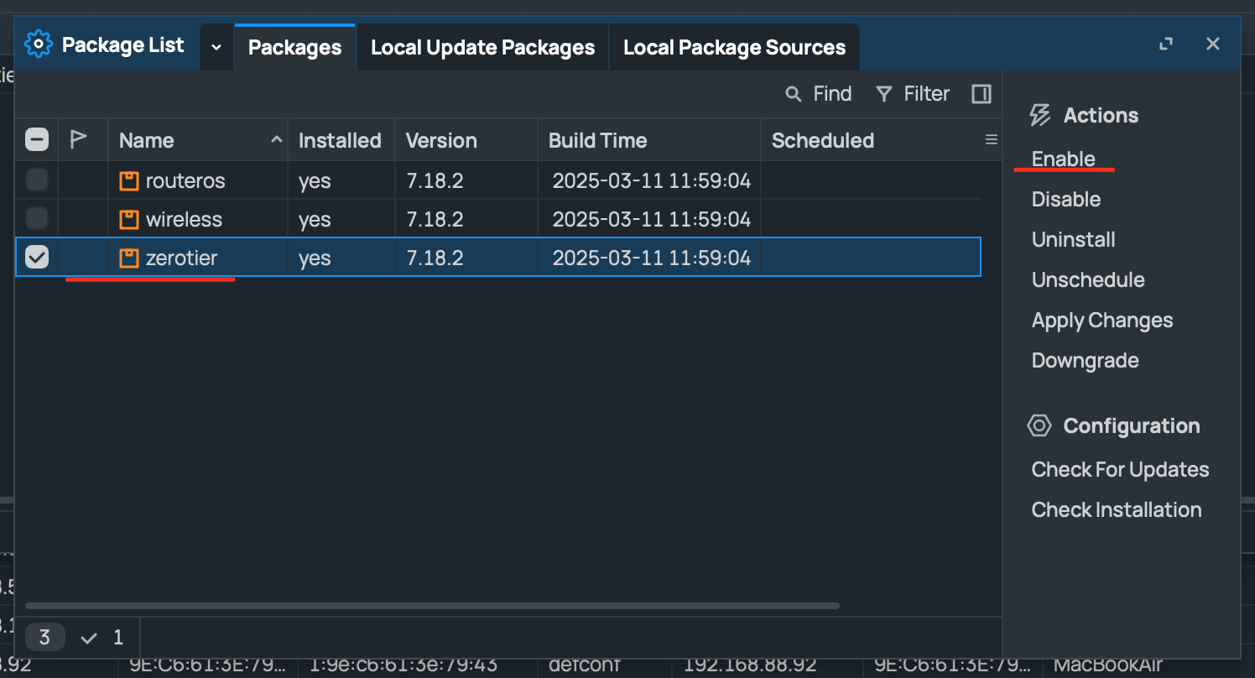Image resolution: width=1255 pixels, height=678 pixels.
Task: Click the routeros package icon
Action: click(x=128, y=180)
